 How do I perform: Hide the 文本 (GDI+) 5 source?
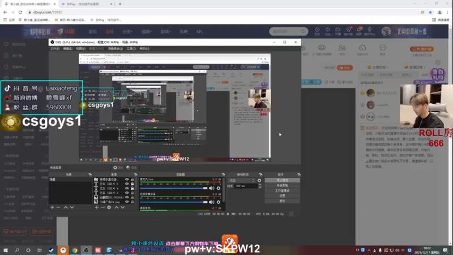pos(127,184)
